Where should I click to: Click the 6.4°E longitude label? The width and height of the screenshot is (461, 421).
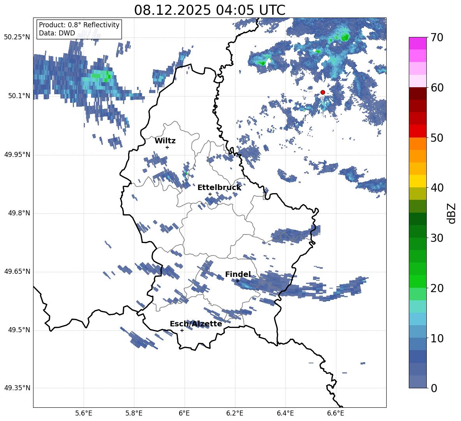click(285, 413)
